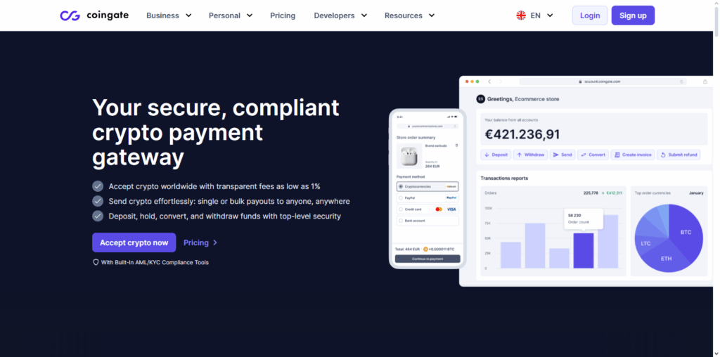Select the Cryptocurrencies payment radio option

(x=400, y=187)
